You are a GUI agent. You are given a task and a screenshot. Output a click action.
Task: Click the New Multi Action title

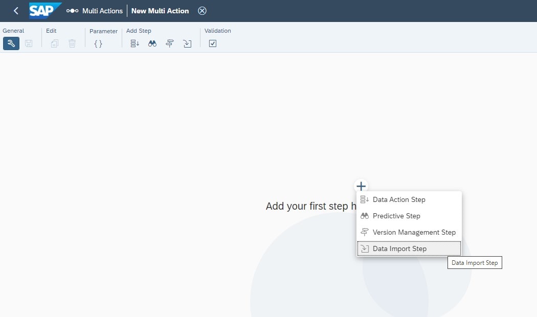pos(160,11)
